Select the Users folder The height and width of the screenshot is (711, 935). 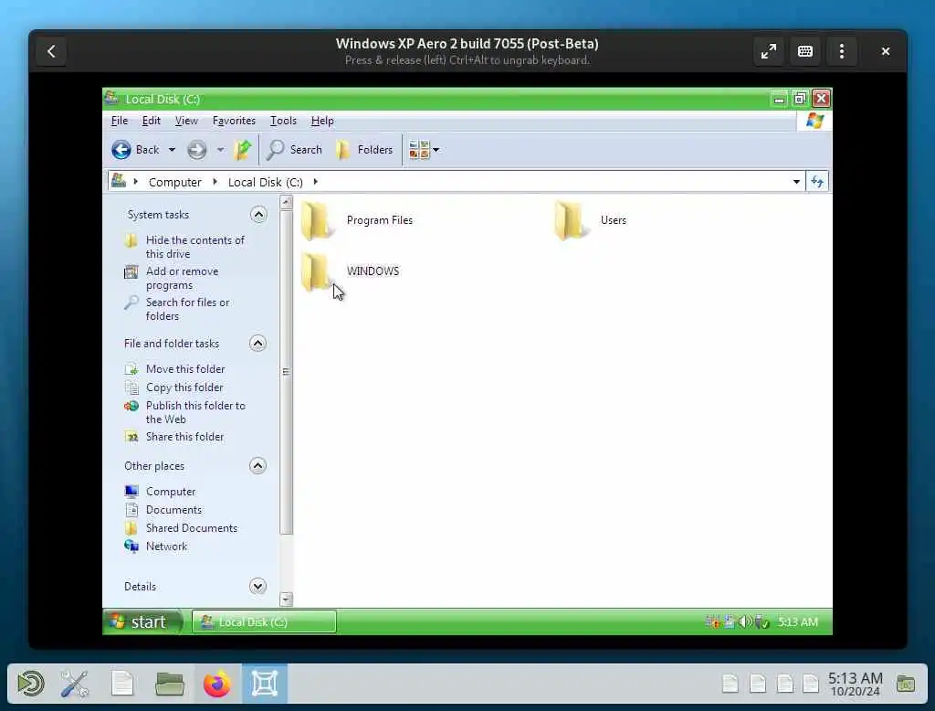[x=591, y=220]
